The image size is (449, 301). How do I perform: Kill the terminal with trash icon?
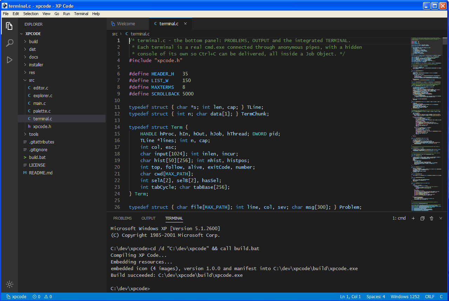point(431,218)
